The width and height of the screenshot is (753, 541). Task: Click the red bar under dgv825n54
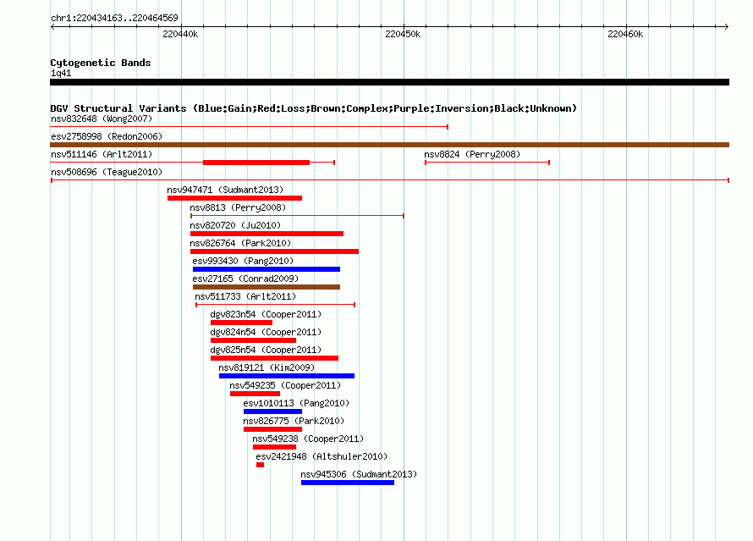(x=275, y=358)
